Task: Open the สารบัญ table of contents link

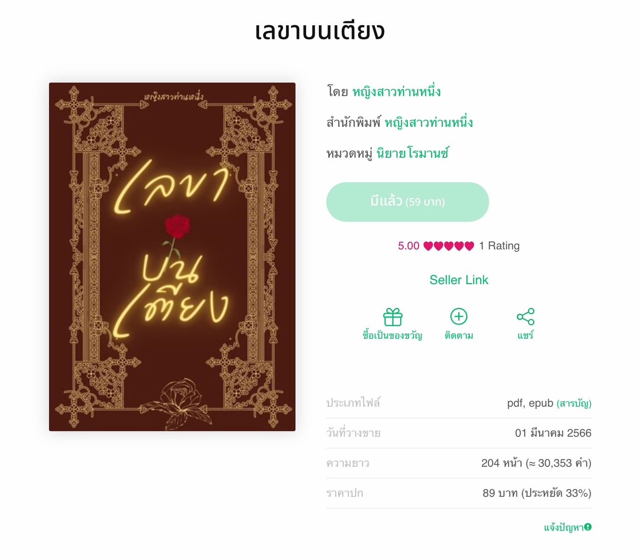Action: click(574, 403)
